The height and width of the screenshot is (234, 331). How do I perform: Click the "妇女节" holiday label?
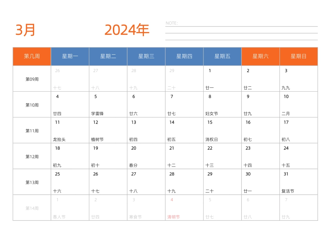tap(211, 114)
